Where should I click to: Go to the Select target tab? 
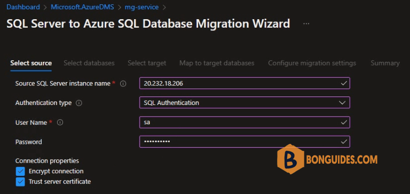click(x=147, y=63)
